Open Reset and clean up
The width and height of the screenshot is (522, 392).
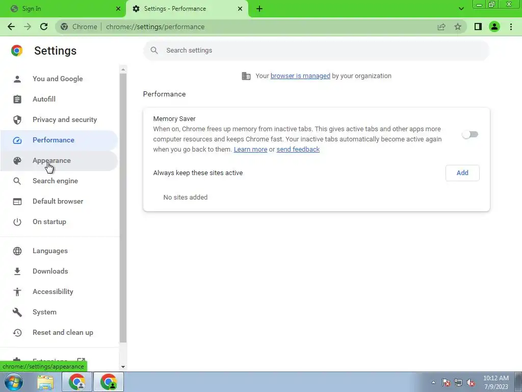pyautogui.click(x=59, y=333)
